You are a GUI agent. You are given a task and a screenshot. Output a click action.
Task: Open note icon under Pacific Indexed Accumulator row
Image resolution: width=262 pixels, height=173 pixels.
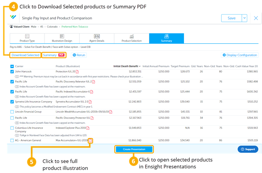[x=17, y=97]
